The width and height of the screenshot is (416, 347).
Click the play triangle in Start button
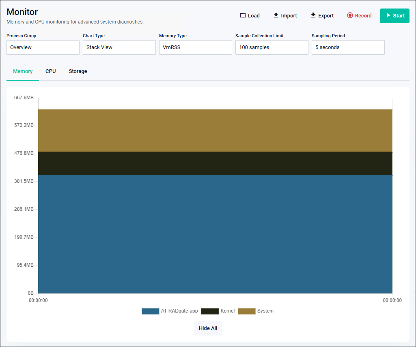388,15
